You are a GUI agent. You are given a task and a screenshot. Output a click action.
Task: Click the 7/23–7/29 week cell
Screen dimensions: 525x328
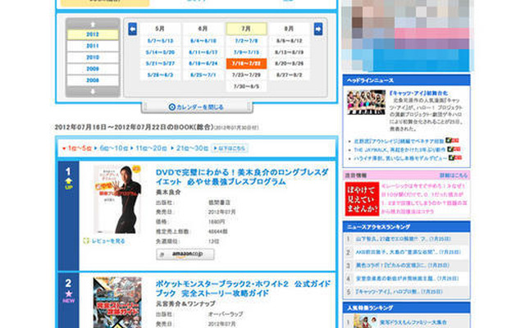(x=246, y=75)
